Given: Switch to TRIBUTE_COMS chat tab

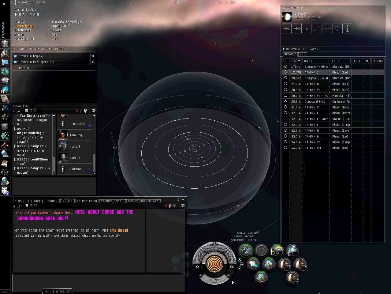Looking at the screenshot, I should tap(112, 201).
